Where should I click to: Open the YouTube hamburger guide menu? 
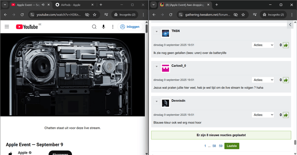click(7, 27)
